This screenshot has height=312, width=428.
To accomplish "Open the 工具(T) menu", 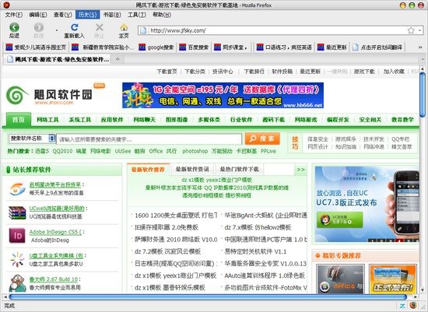I will (137, 15).
